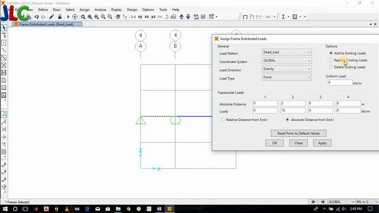
Task: Click Loads field 4
Action: click(348, 111)
